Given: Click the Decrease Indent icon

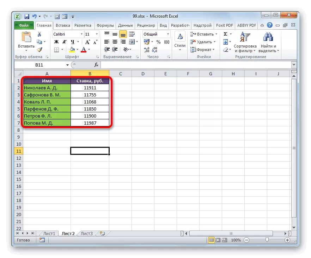Looking at the screenshot, I should click(107, 50).
